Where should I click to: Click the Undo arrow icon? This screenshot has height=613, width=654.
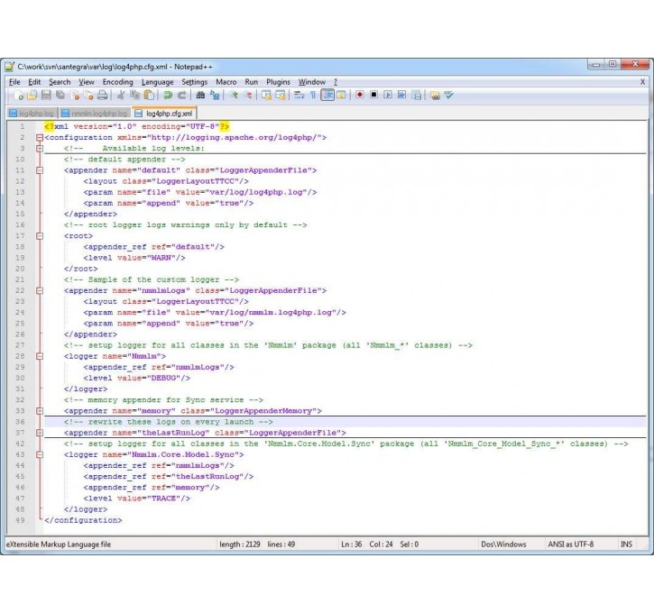click(x=168, y=95)
